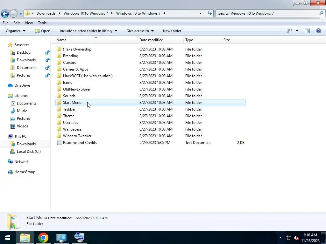Select the Winaero Tweaker folder name

pos(77,136)
